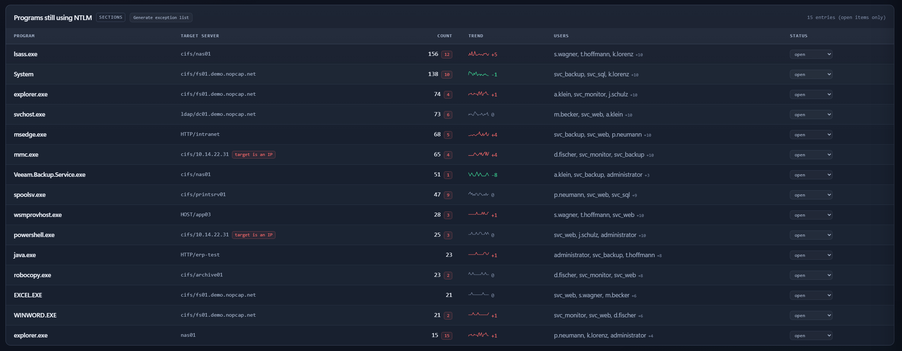Open status dropdown for lsass.exe row
Image resolution: width=902 pixels, height=351 pixels.
811,54
